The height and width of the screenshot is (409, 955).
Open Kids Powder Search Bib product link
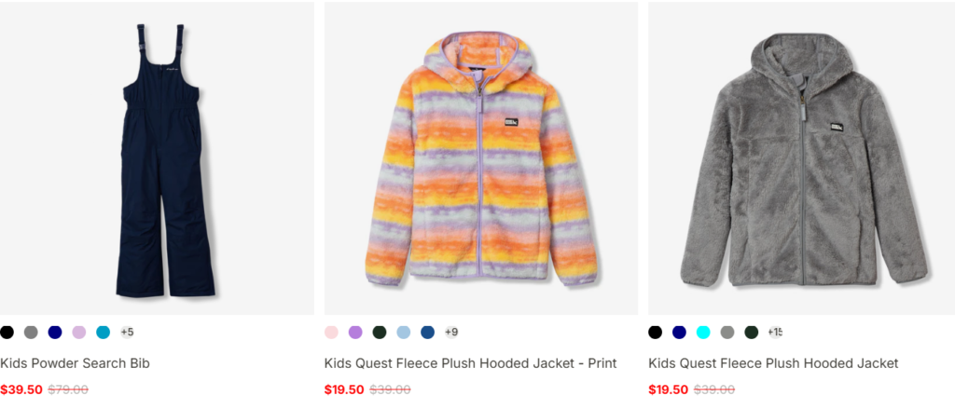pos(75,363)
